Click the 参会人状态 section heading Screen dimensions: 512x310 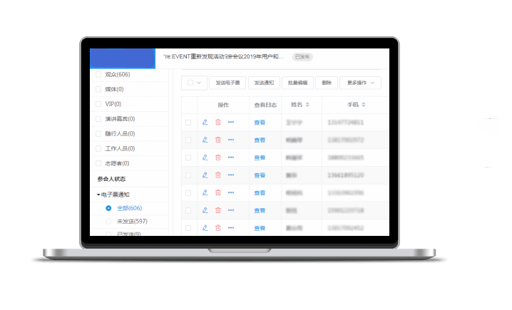point(111,179)
